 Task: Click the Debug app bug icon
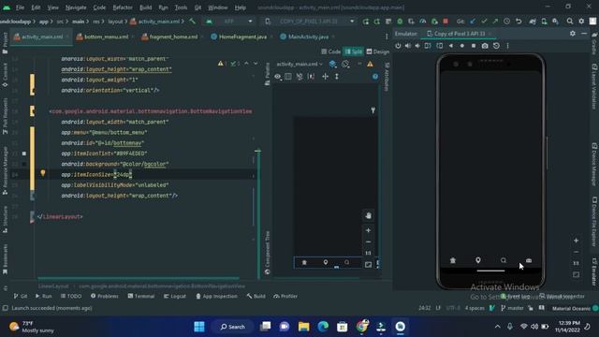point(400,22)
